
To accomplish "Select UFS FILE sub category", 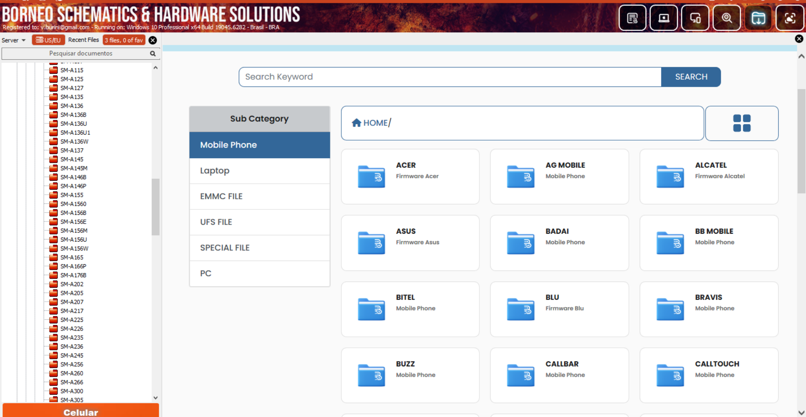I will click(259, 222).
